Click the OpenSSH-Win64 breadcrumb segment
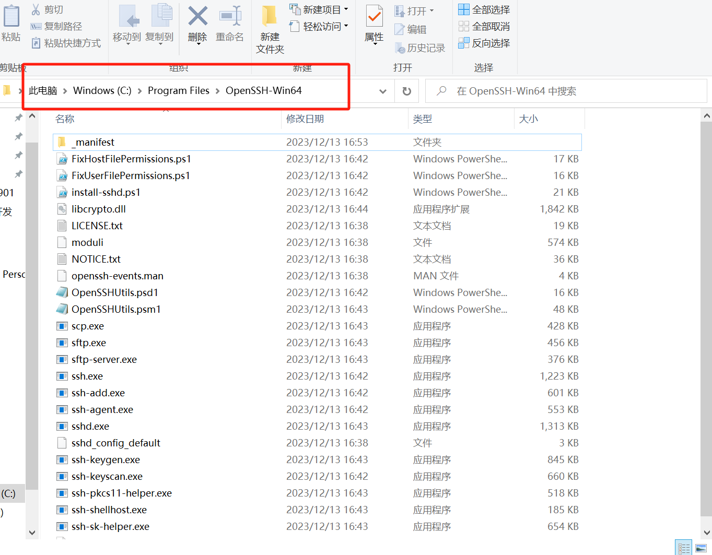 264,91
